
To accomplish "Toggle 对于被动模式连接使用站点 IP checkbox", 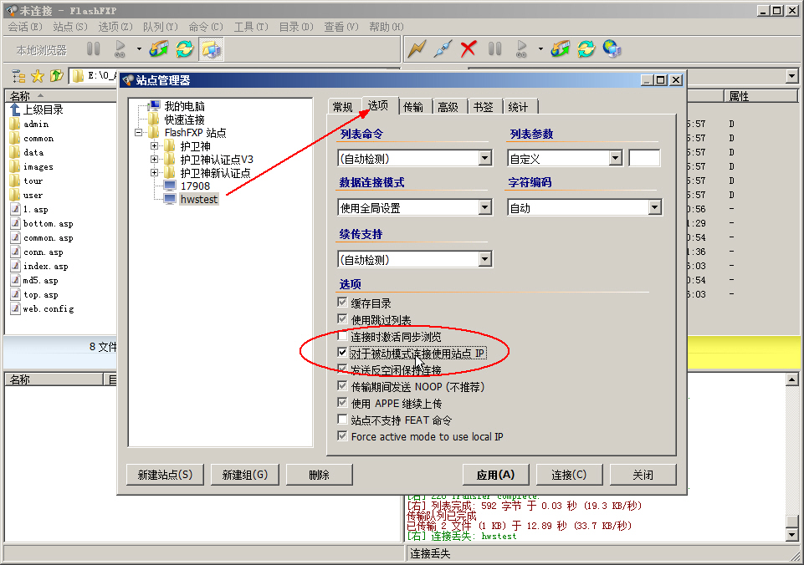I will pyautogui.click(x=342, y=354).
